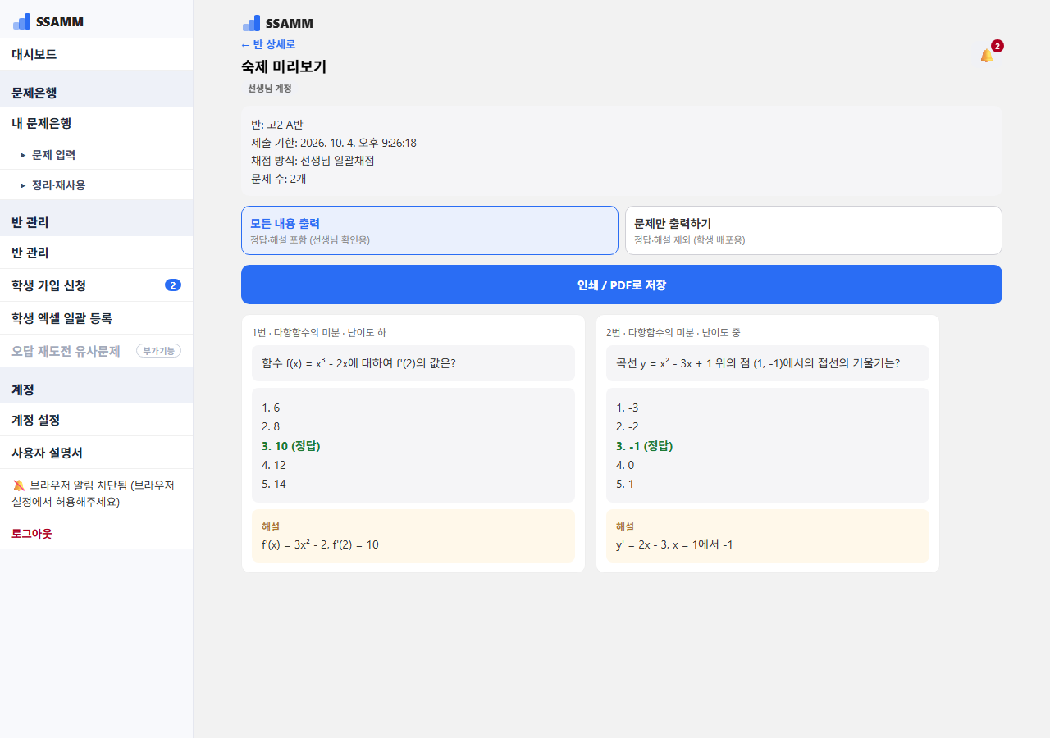Image resolution: width=1050 pixels, height=738 pixels.
Task: Click the 로그아웃 link
Action: (32, 534)
